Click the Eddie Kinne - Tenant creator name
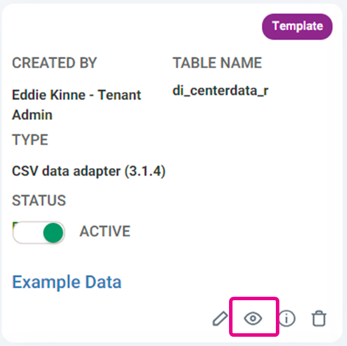 76,95
